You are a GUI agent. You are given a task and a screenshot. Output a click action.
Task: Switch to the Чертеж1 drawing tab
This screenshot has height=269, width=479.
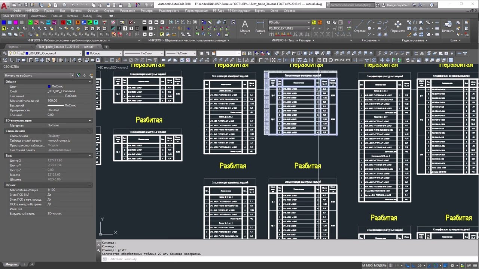(14, 47)
